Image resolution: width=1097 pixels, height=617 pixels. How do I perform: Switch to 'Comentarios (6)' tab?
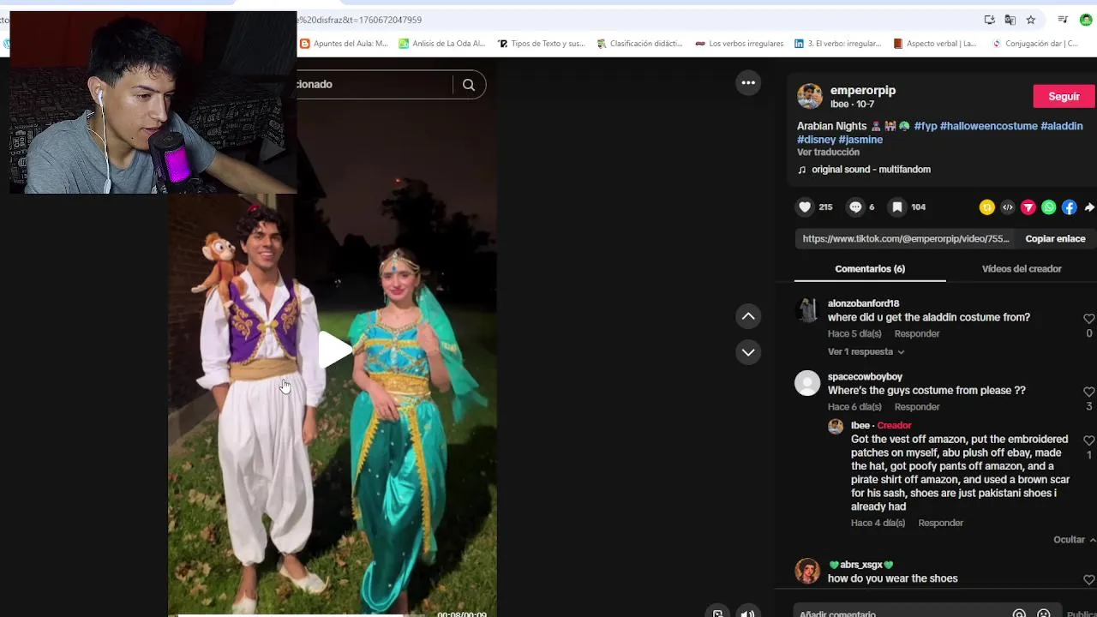point(870,269)
